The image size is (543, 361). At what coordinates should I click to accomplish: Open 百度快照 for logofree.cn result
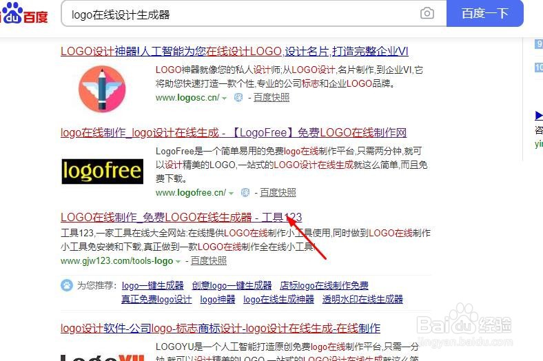[x=278, y=192]
